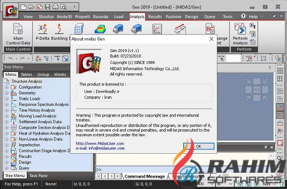Click the Print icon in quick access
The width and height of the screenshot is (287, 189).
(x=55, y=7)
